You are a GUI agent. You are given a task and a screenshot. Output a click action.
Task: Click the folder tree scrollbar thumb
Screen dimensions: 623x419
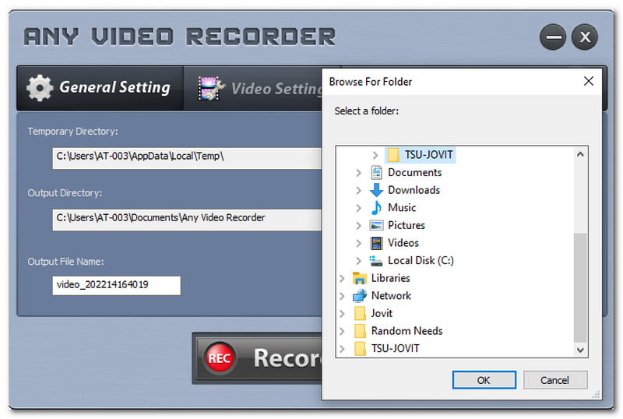pos(580,287)
